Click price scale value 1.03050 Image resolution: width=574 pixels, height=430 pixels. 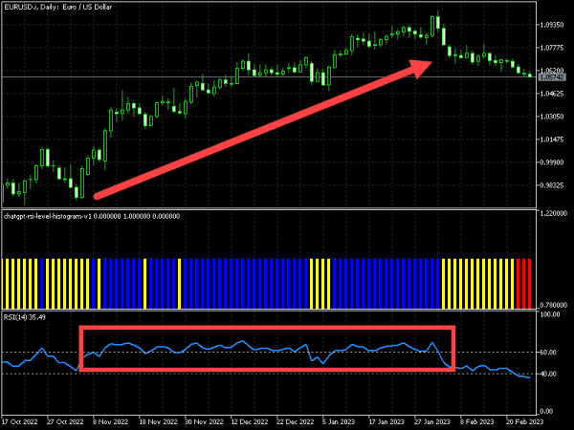click(x=552, y=117)
